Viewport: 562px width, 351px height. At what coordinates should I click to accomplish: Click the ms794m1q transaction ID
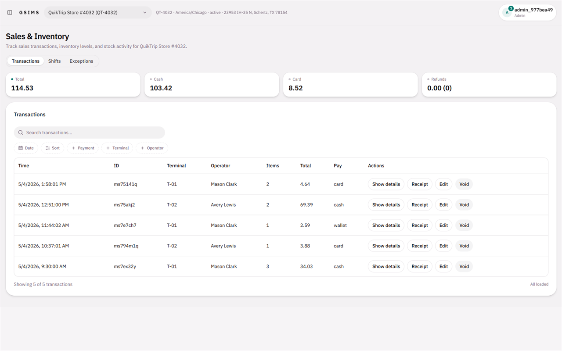tap(126, 246)
